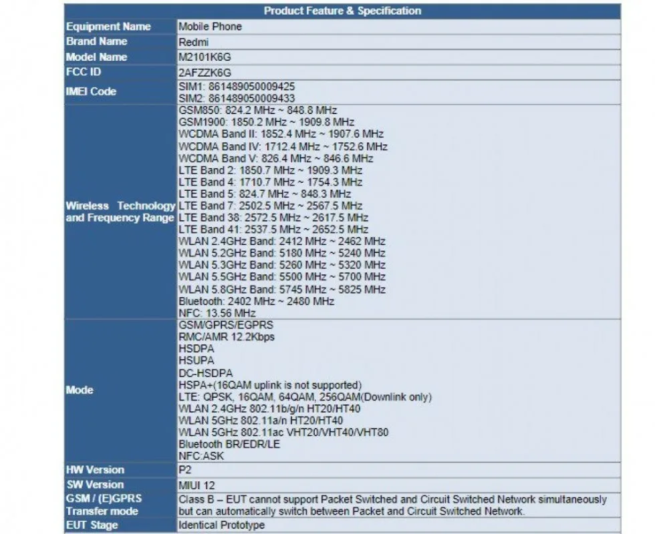The image size is (655, 534).
Task: Click the model value 'M2101K6G'
Action: click(205, 57)
